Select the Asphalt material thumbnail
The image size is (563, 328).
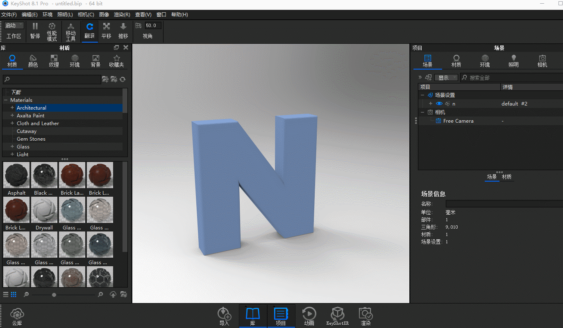click(16, 175)
